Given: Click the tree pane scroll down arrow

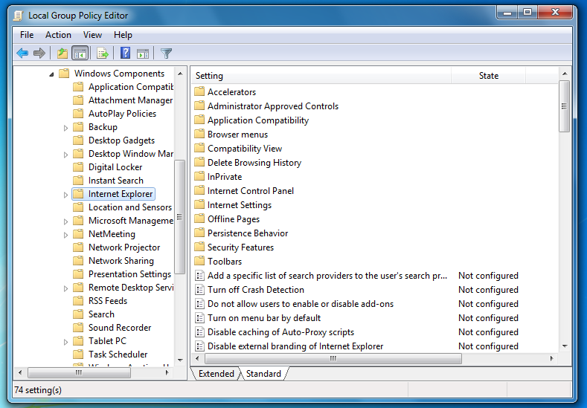Looking at the screenshot, I should pos(181,360).
